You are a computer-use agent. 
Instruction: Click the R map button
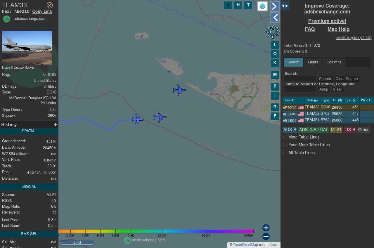[x=275, y=107]
